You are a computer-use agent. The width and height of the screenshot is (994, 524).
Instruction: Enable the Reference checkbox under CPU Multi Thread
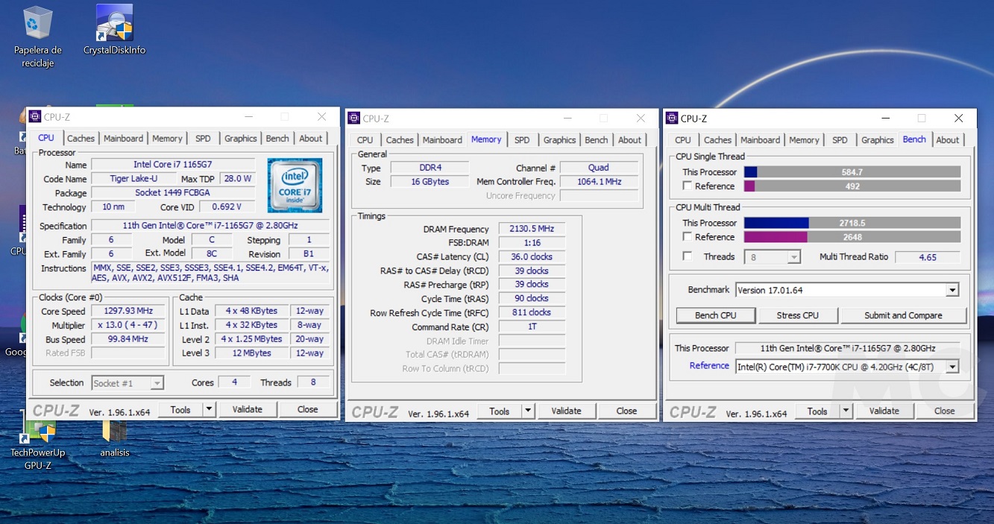coord(688,237)
